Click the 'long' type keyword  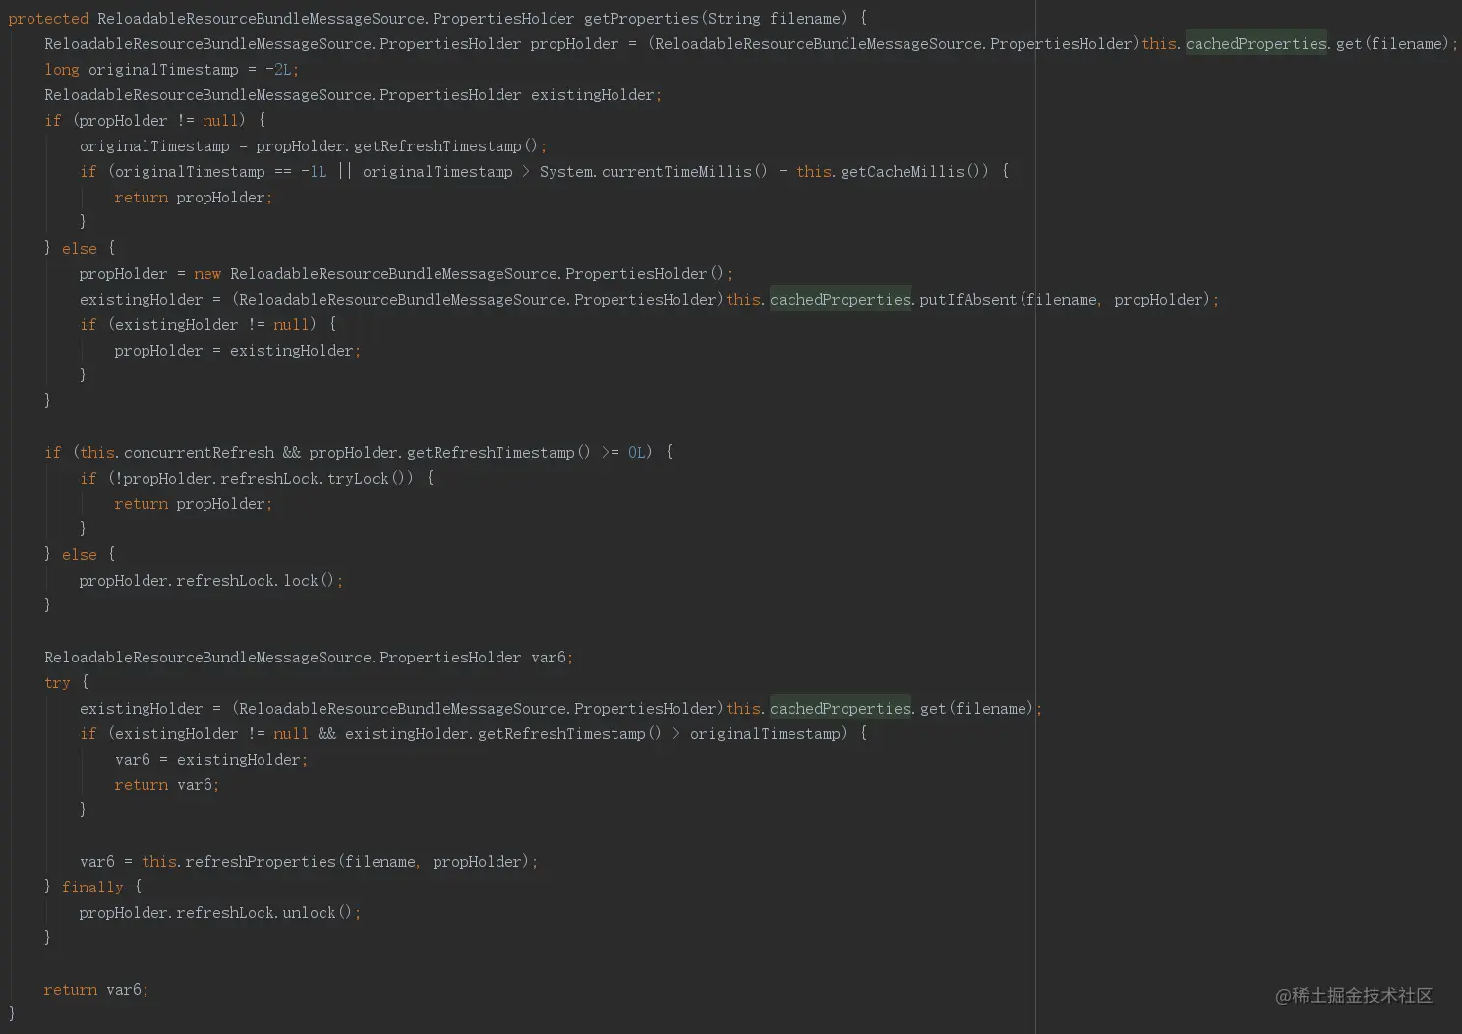tap(61, 69)
